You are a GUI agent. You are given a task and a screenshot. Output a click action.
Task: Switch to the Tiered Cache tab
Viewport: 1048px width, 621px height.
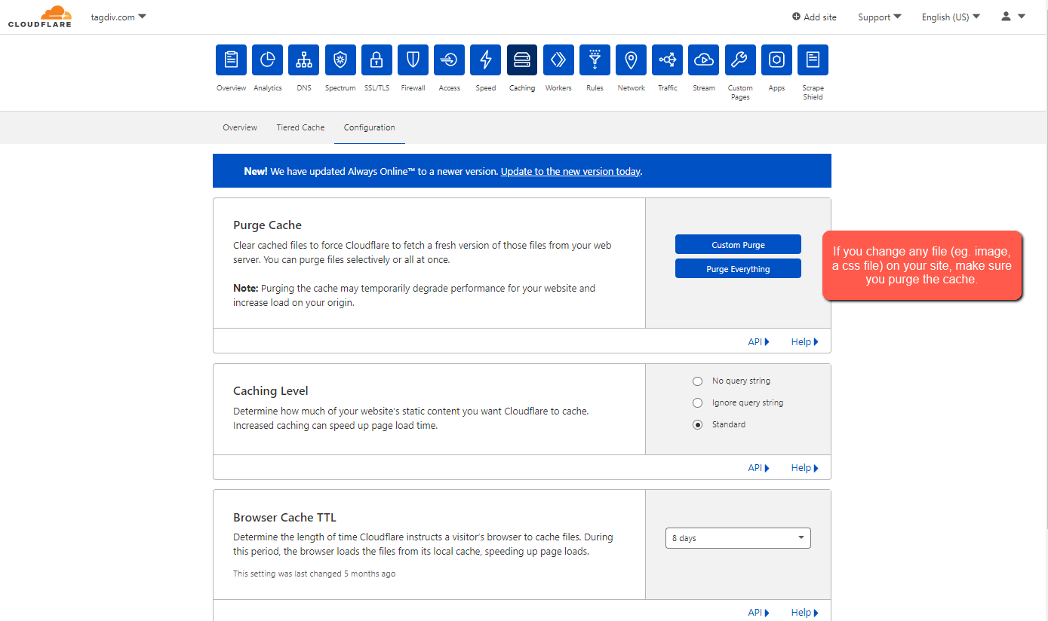click(x=300, y=127)
